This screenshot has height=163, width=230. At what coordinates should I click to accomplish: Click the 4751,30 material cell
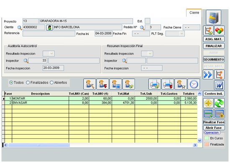coord(123,103)
